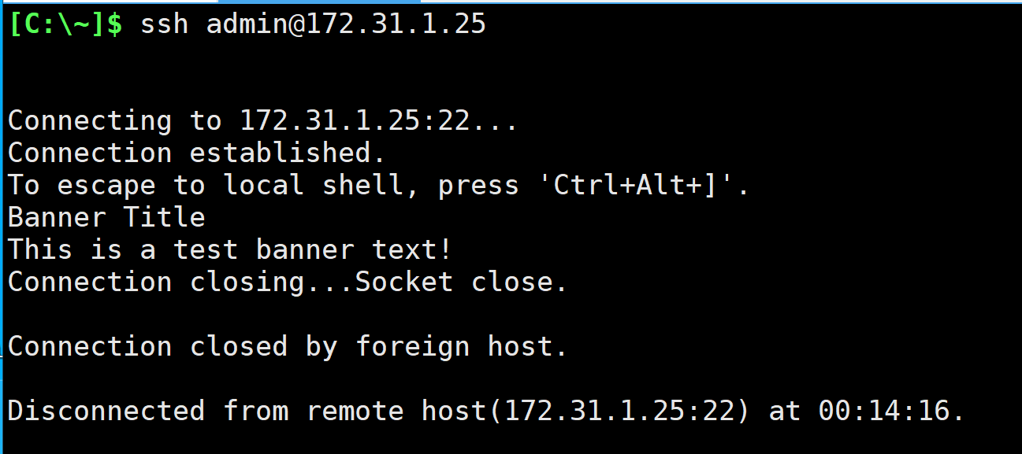Screen dimensions: 1022x454
Task: Click the green [C:\~]$ prompt
Action: tap(65, 24)
